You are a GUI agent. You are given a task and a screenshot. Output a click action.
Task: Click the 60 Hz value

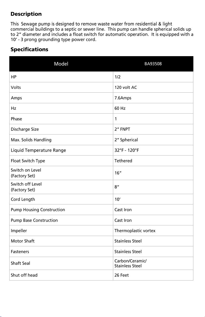click(120, 108)
